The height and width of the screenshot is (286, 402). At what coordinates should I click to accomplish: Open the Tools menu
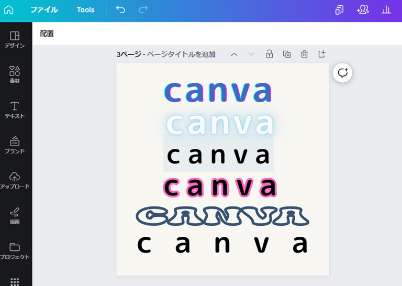[x=86, y=10]
